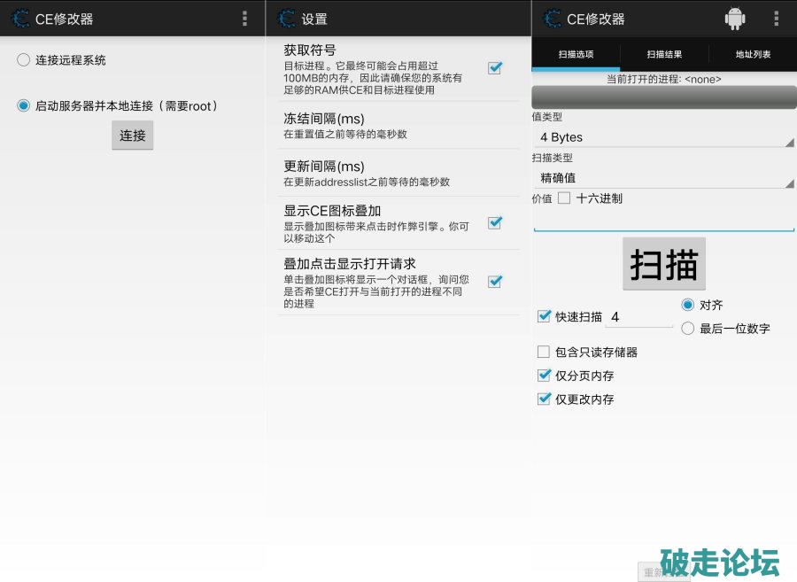Switch to 地址列表 tab
This screenshot has width=797, height=582.
pos(753,54)
